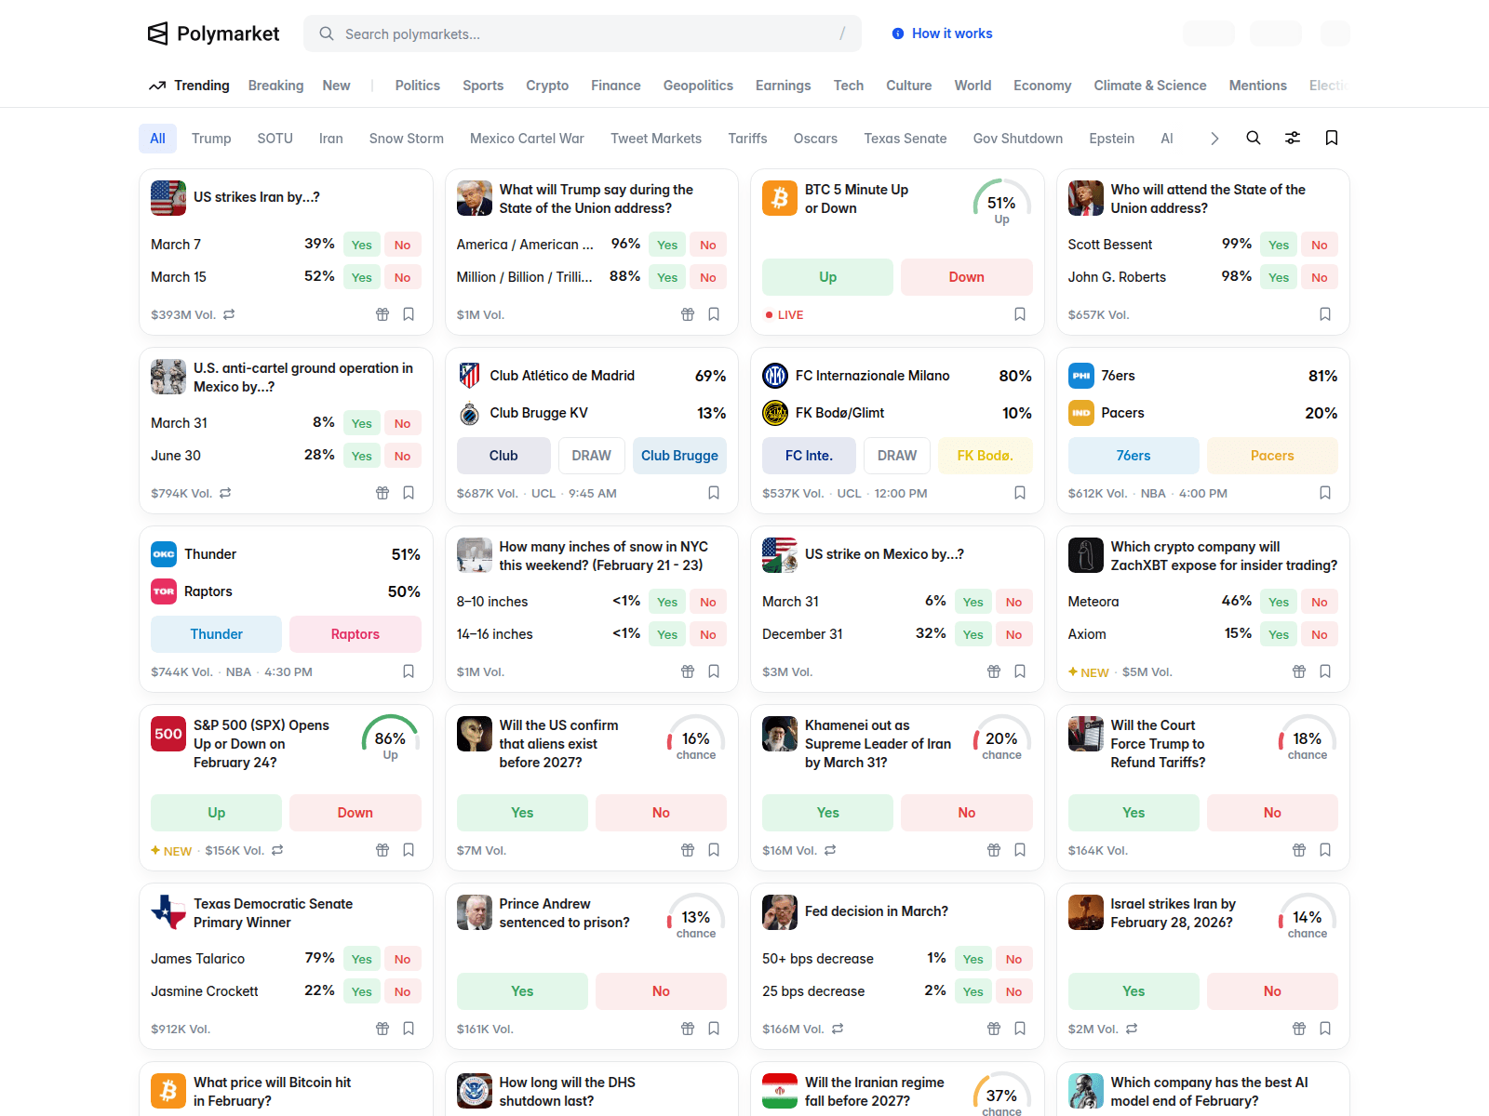Pick Pacers to win
The height and width of the screenshot is (1116, 1489).
click(x=1272, y=456)
